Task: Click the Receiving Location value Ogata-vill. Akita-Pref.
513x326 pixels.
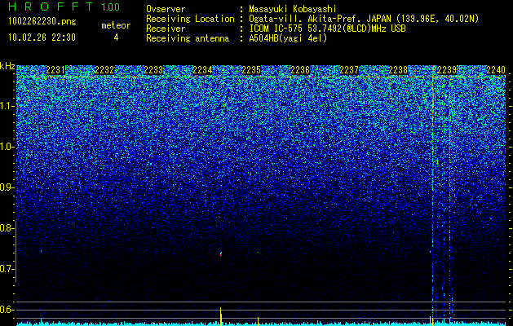Action: pyautogui.click(x=364, y=19)
